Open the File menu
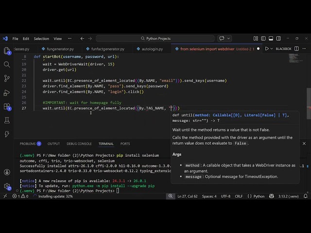311x233 pixels. [x=15, y=39]
